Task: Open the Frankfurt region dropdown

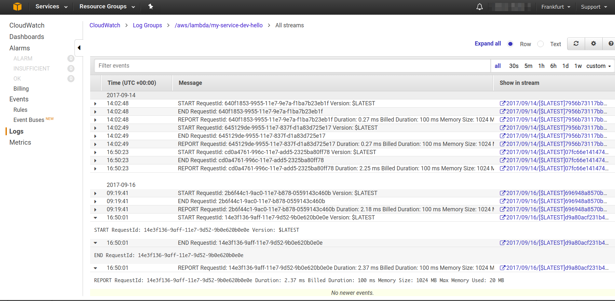Action: tap(556, 7)
